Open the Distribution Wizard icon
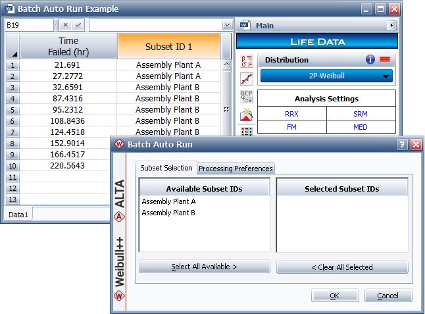This screenshot has width=425, height=314. [247, 115]
